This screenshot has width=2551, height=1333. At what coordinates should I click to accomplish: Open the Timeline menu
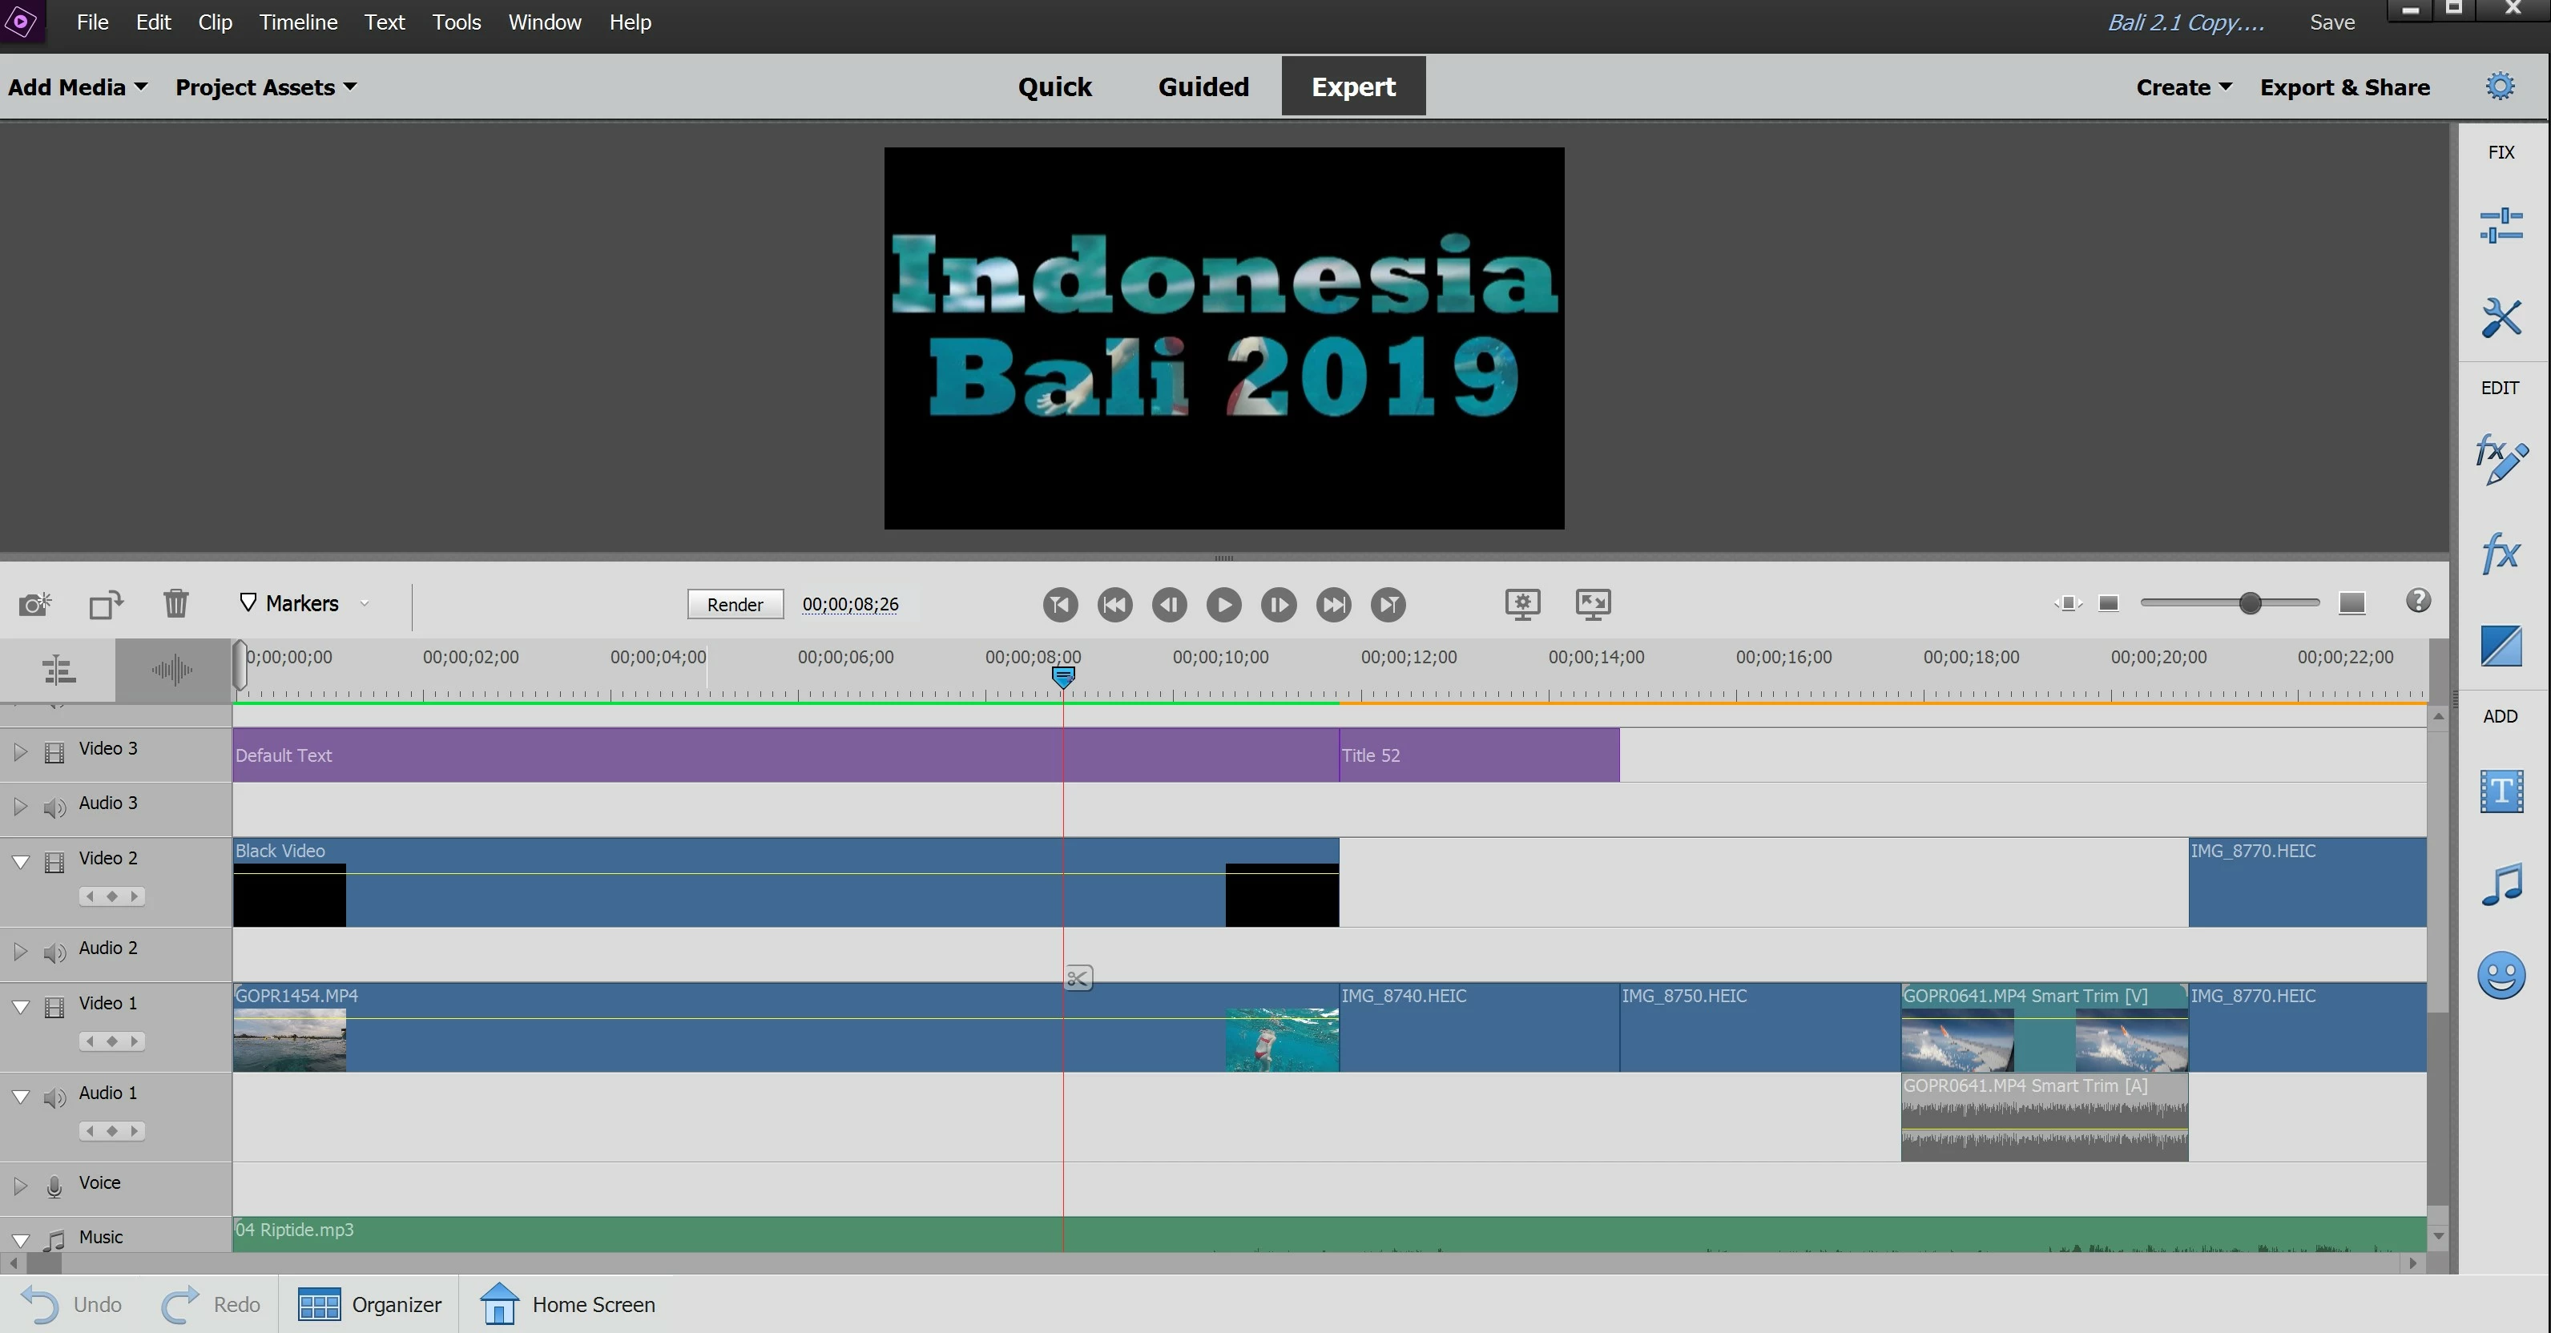coord(298,22)
